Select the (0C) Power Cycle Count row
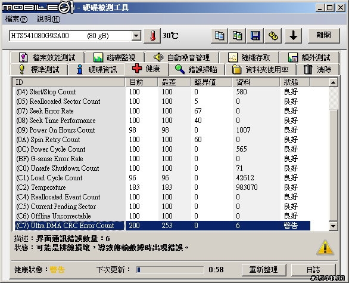 [x=162, y=149]
